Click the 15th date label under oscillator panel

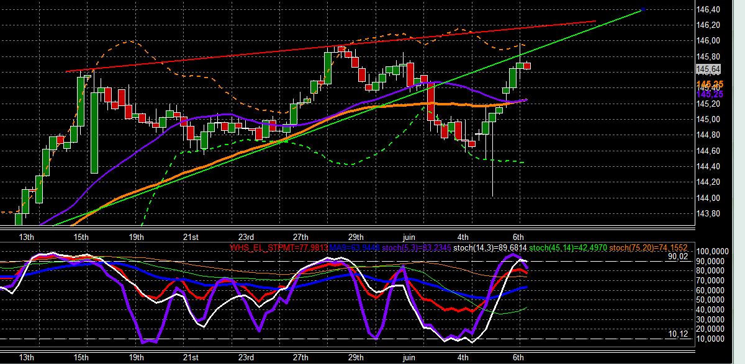tap(81, 358)
